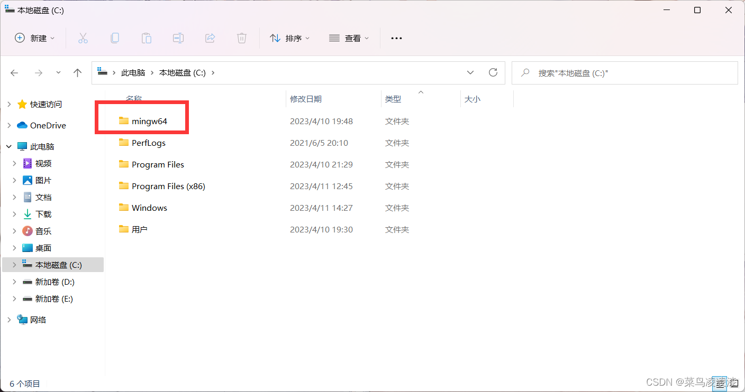Expand the 文档 tree node
Image resolution: width=745 pixels, height=392 pixels.
(15, 198)
